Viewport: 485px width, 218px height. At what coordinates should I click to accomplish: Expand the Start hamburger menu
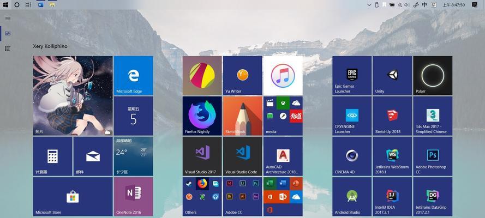tap(8, 19)
